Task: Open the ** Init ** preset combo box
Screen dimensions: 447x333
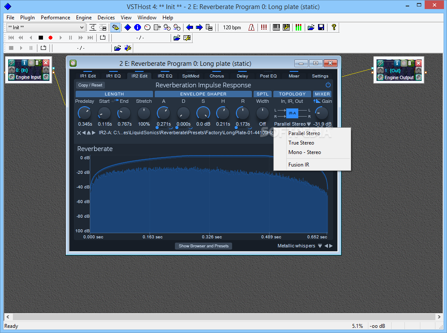Action: pos(46,28)
